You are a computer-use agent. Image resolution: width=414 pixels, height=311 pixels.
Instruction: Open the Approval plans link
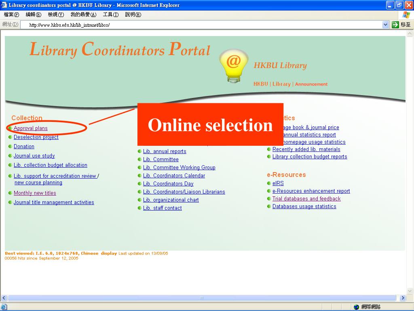click(31, 128)
